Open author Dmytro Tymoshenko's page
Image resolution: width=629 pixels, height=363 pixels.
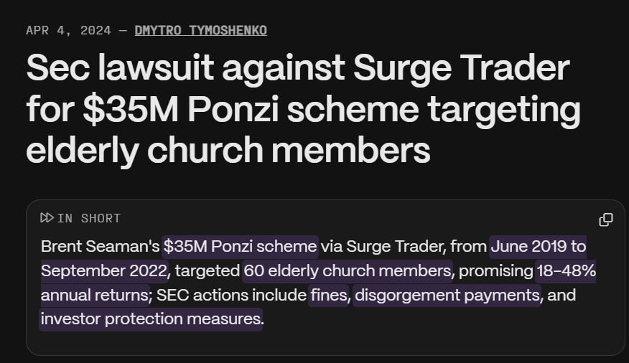pos(200,30)
